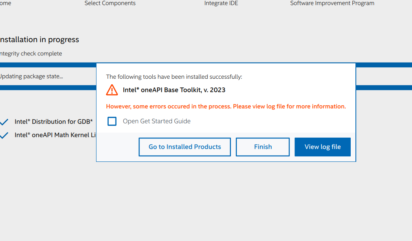This screenshot has height=241, width=412.
Task: Click the Intel oneAPI Base Toolkit title
Action: coord(174,90)
